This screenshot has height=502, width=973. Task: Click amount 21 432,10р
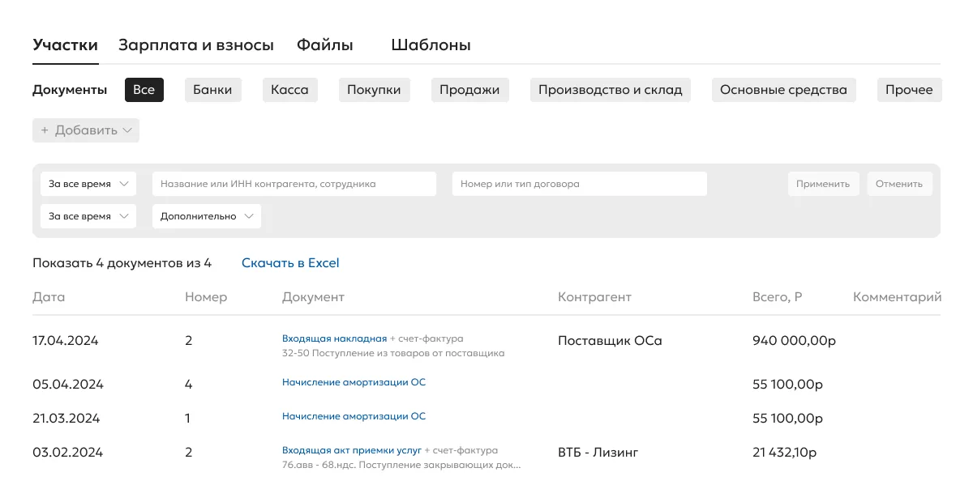pyautogui.click(x=784, y=453)
